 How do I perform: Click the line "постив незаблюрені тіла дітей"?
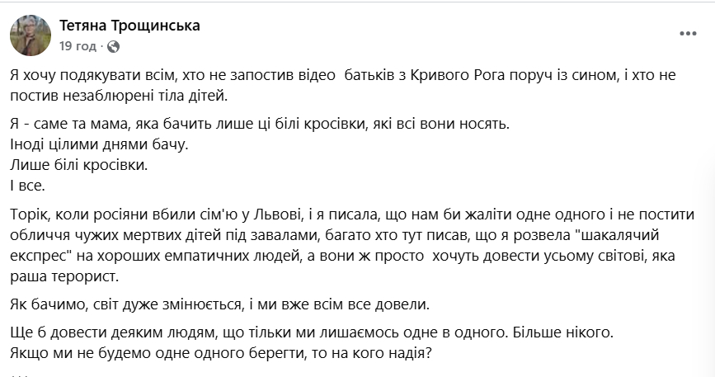(118, 96)
